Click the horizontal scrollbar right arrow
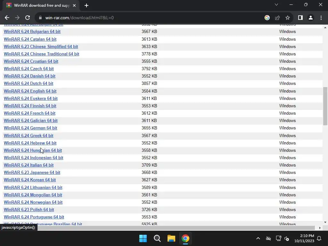This screenshot has height=246, width=328. [x=320, y=228]
